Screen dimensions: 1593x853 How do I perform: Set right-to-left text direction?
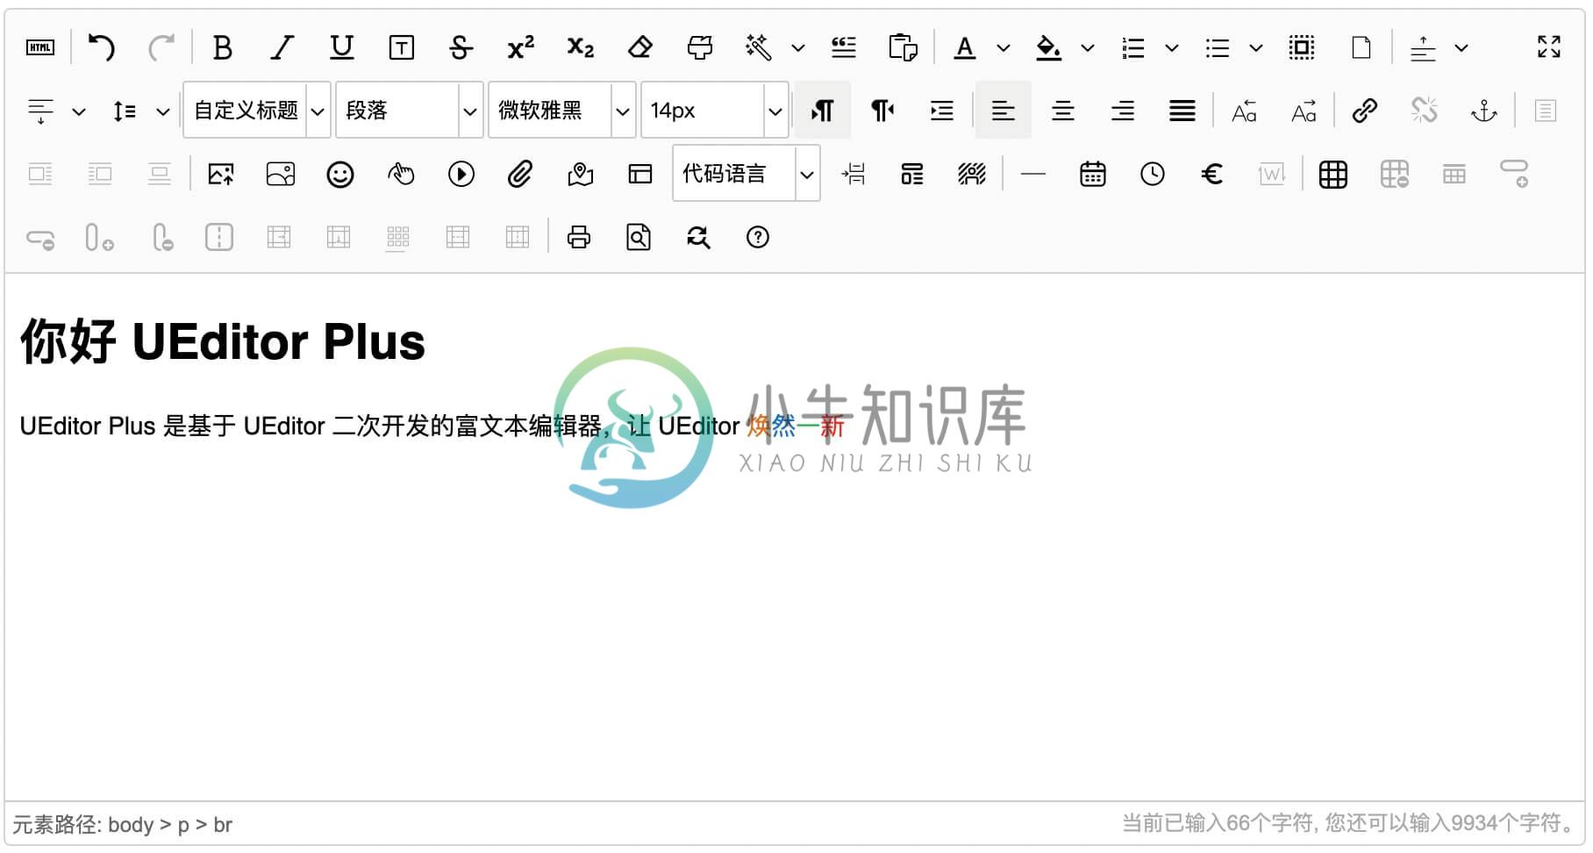pos(882,111)
